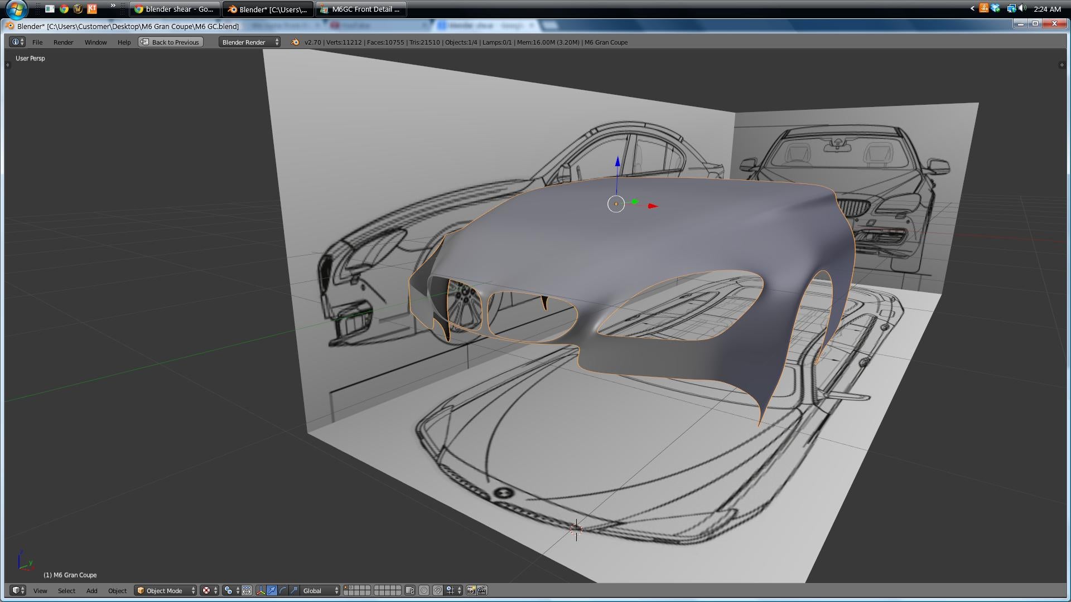The image size is (1071, 602).
Task: Open the Help menu
Action: coord(124,42)
